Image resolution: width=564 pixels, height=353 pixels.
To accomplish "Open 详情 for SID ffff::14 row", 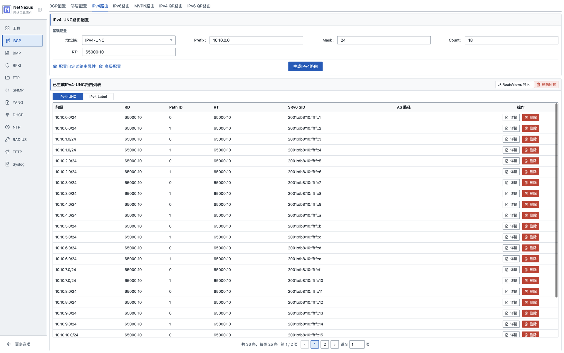I will (511, 324).
